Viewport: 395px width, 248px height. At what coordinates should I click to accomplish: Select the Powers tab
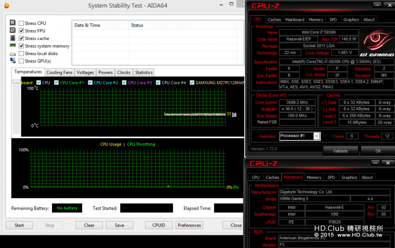pos(106,72)
